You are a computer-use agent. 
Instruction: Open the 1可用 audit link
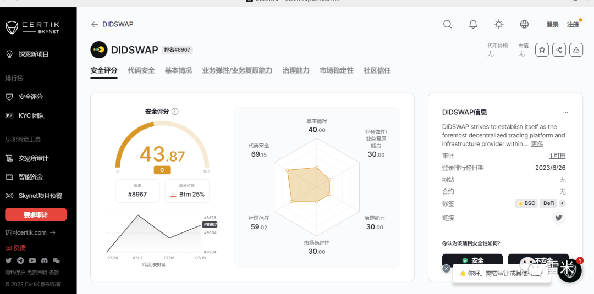point(557,156)
